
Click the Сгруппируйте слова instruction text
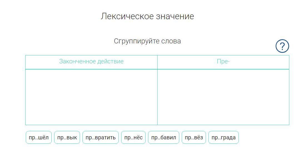tap(147, 41)
